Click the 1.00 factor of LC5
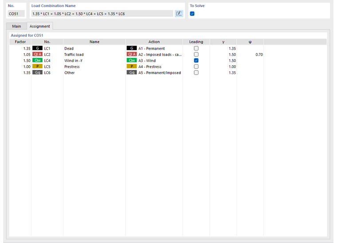Screen dimensions: 337x243 [27, 67]
